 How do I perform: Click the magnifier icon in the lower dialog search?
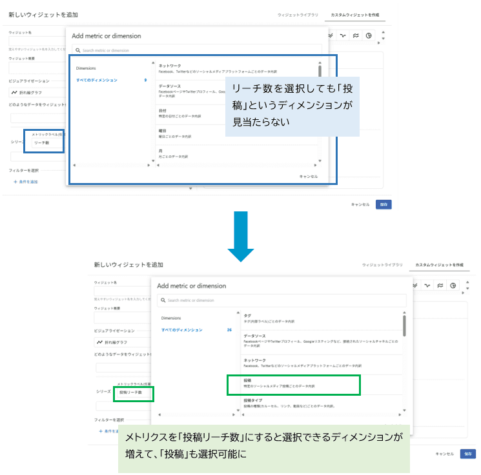click(163, 300)
